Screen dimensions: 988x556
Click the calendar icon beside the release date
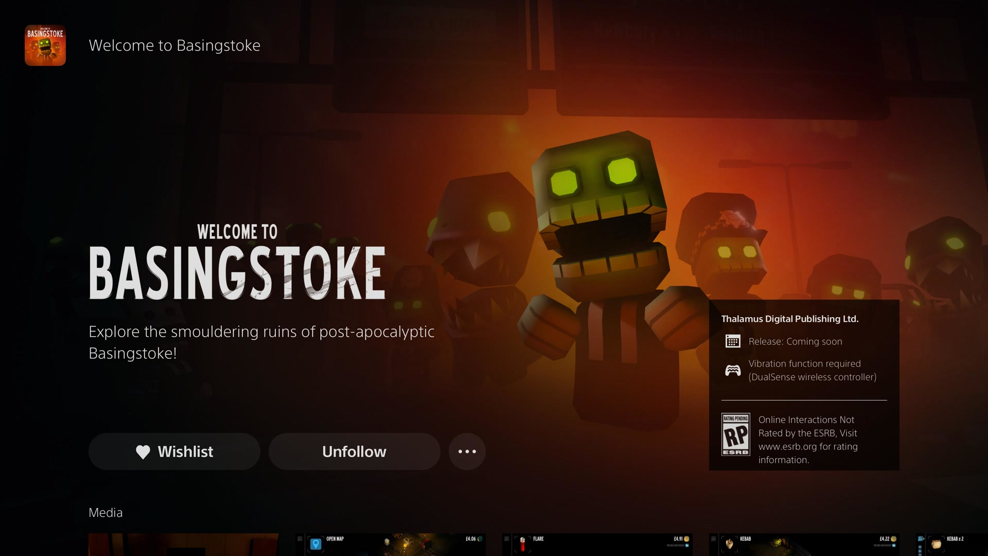point(733,341)
